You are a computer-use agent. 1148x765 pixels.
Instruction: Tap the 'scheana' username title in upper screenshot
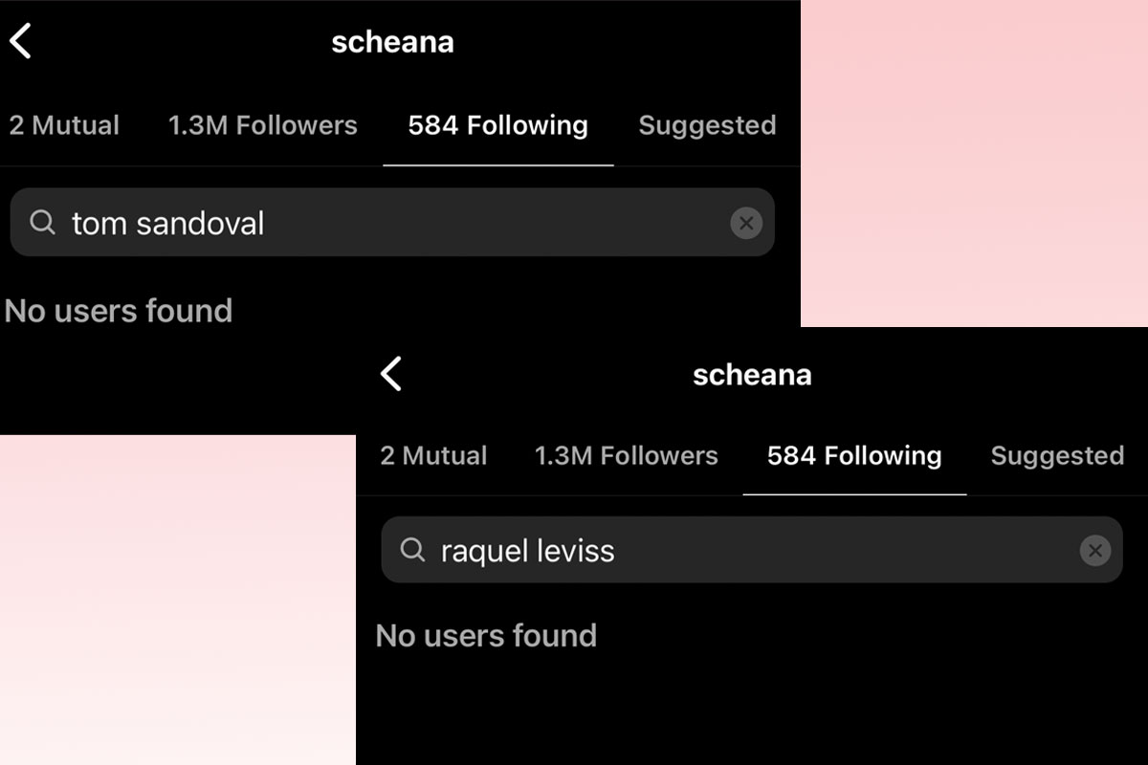[x=392, y=42]
